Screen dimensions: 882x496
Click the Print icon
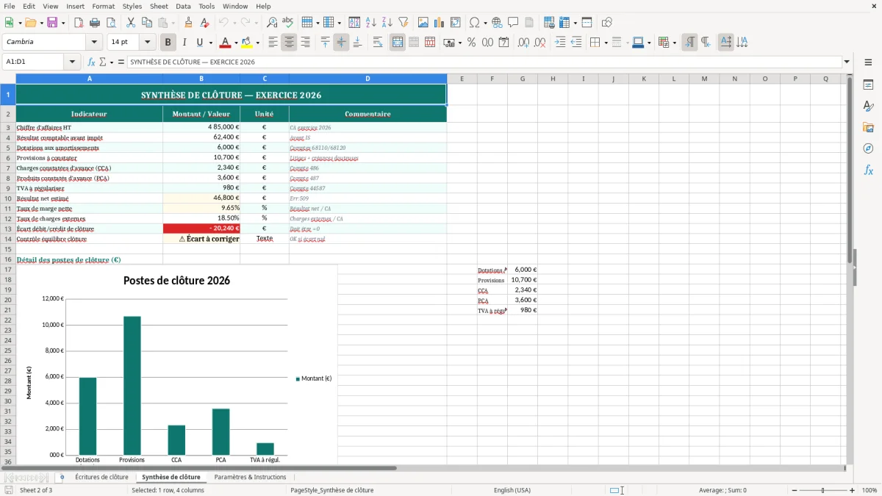pos(95,23)
